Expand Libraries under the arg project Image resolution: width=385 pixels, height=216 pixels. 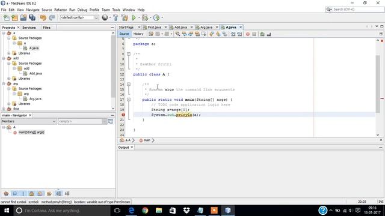[9, 104]
